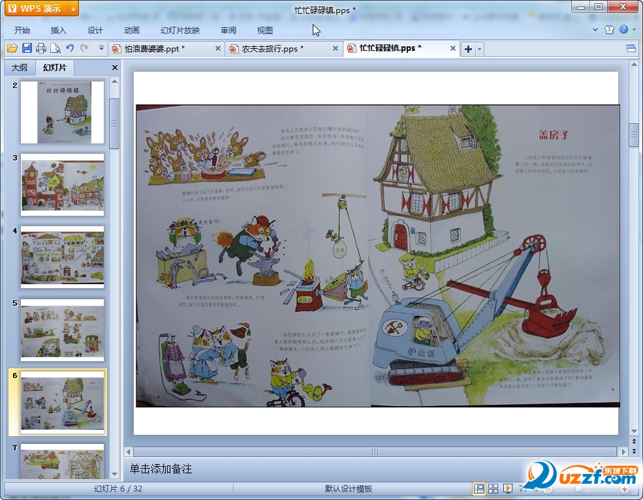Click the 幻灯片 6 / 32 status text

click(118, 488)
